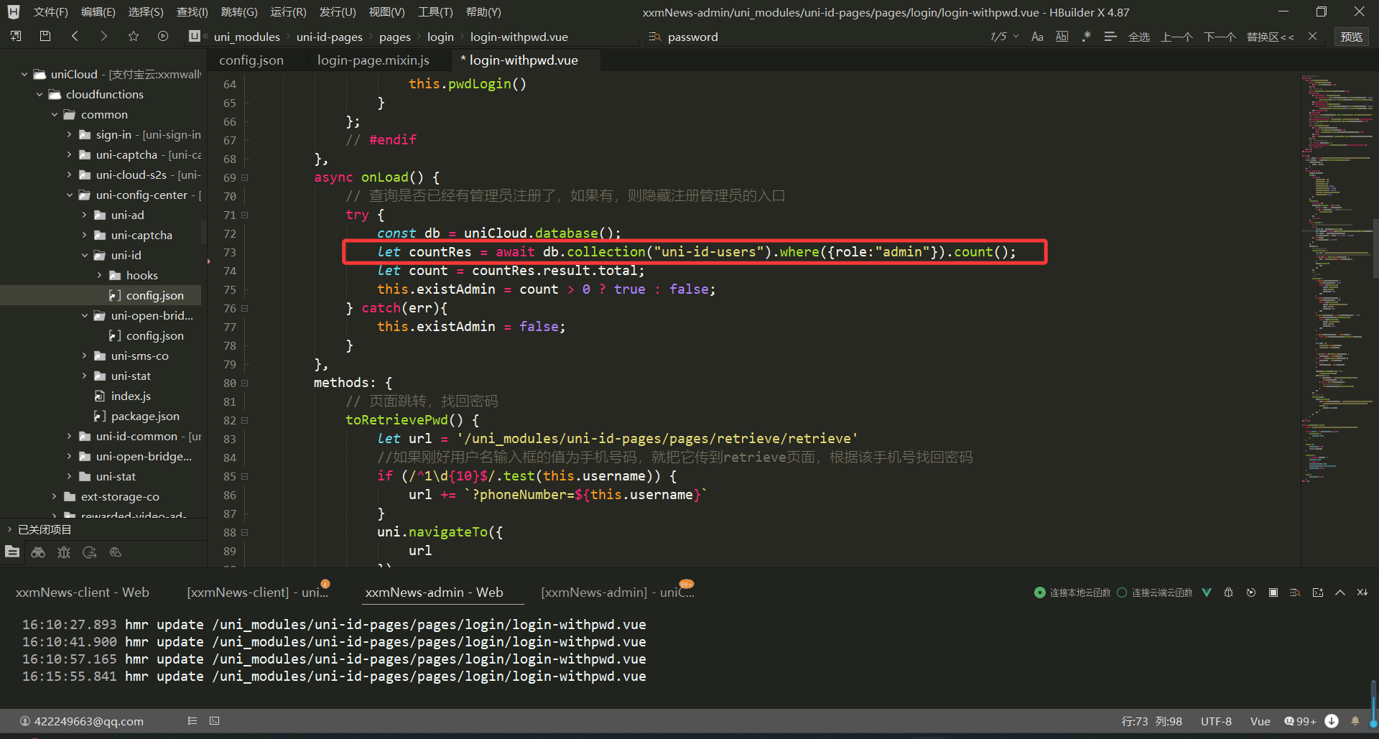Collapse the uni-id folder
Image resolution: width=1379 pixels, height=739 pixels.
click(85, 255)
